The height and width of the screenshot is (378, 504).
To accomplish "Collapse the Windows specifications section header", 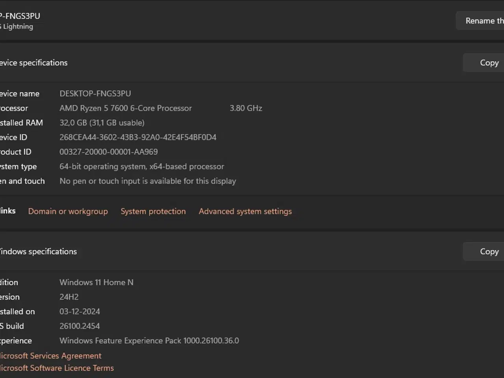I will click(x=252, y=251).
